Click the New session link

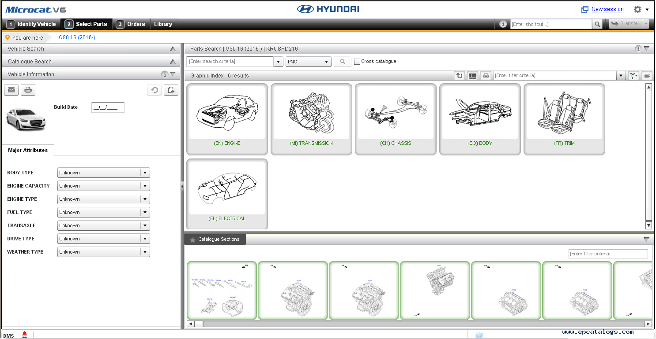[x=607, y=9]
